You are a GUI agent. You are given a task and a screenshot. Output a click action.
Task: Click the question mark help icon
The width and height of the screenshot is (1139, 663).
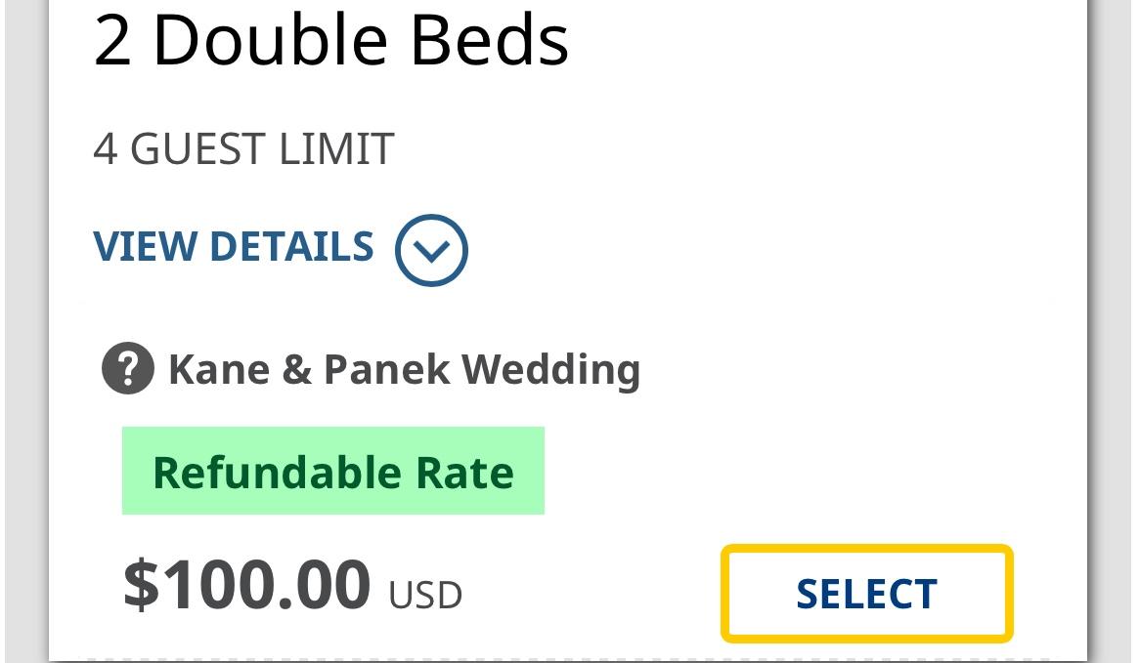coord(127,370)
